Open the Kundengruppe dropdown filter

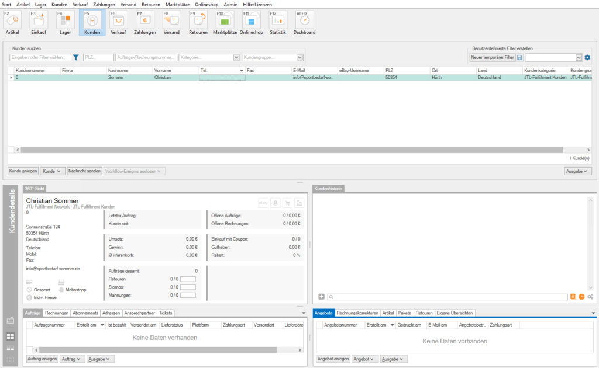tap(299, 58)
